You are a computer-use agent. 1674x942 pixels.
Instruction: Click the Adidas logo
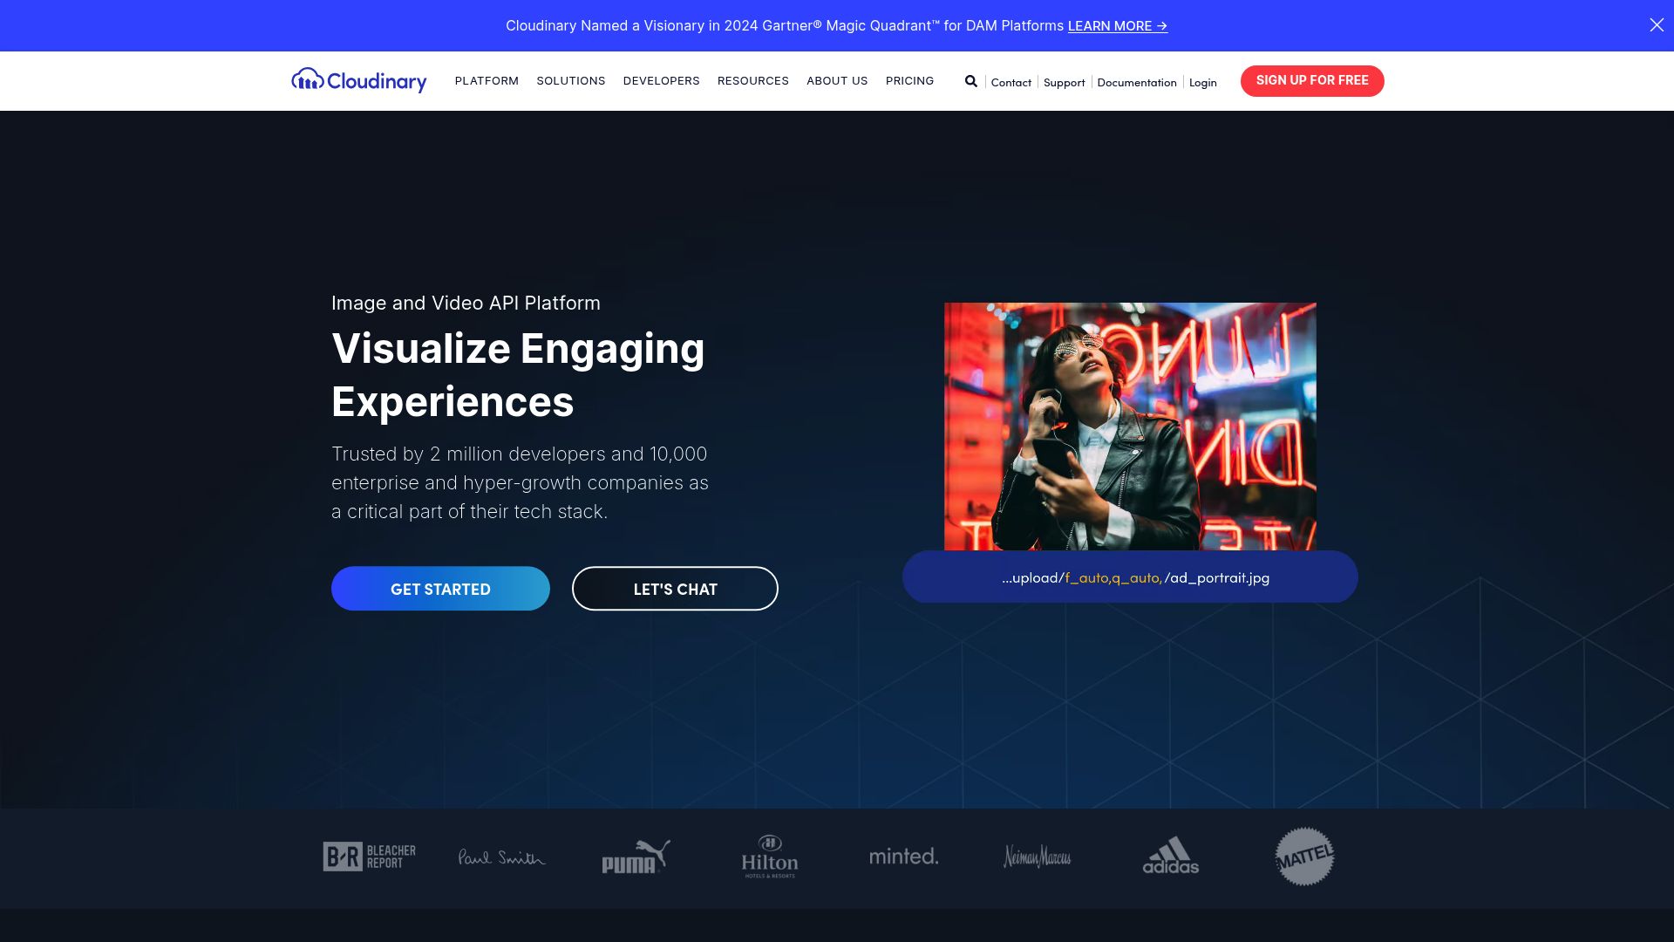pyautogui.click(x=1171, y=856)
